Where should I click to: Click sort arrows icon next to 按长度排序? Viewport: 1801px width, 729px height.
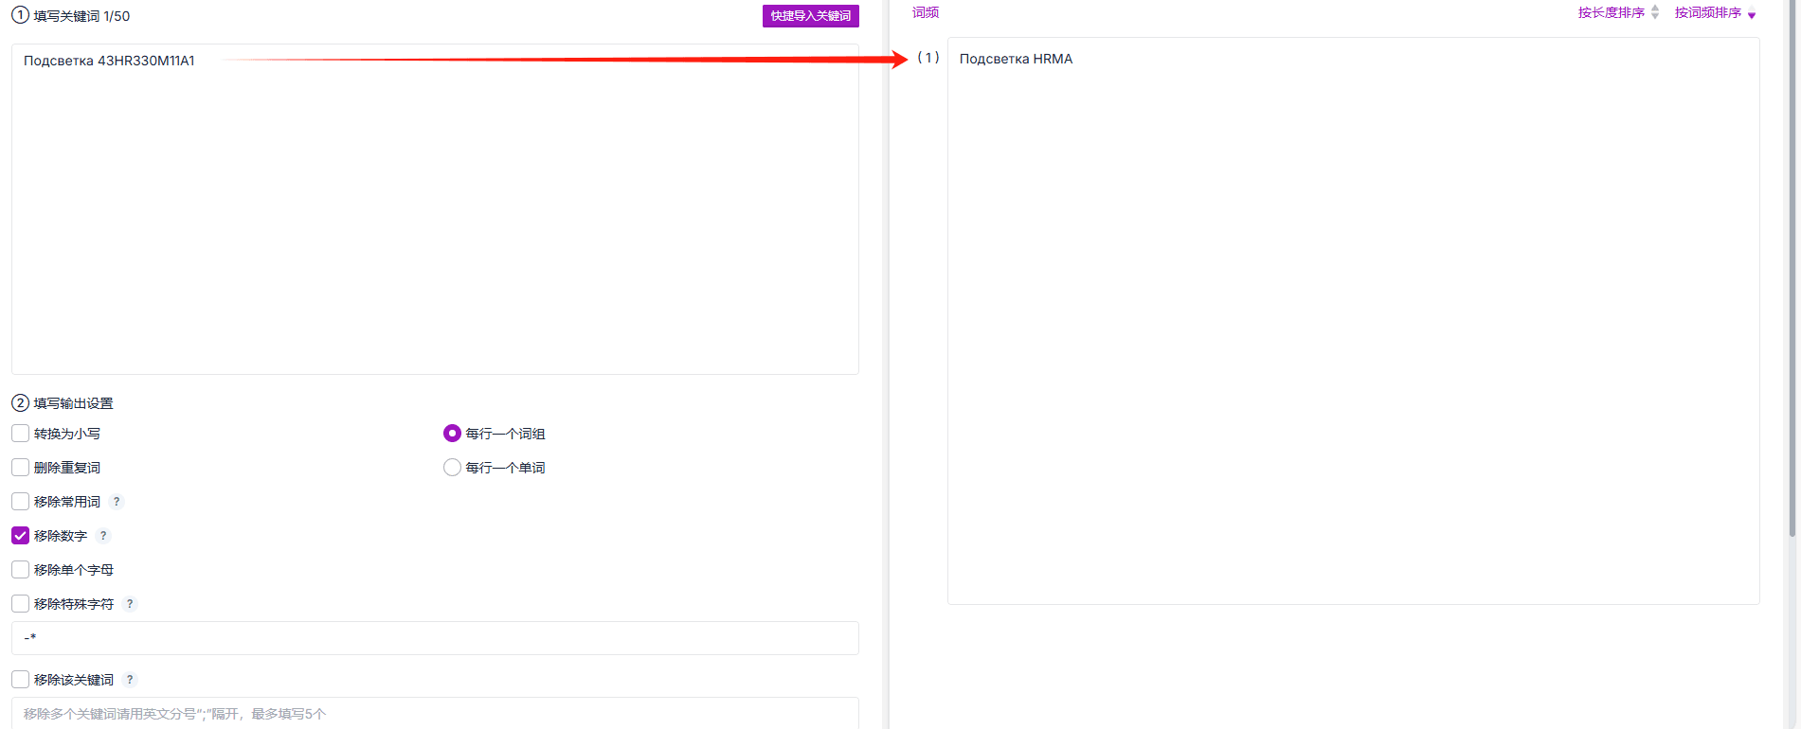[x=1655, y=12]
